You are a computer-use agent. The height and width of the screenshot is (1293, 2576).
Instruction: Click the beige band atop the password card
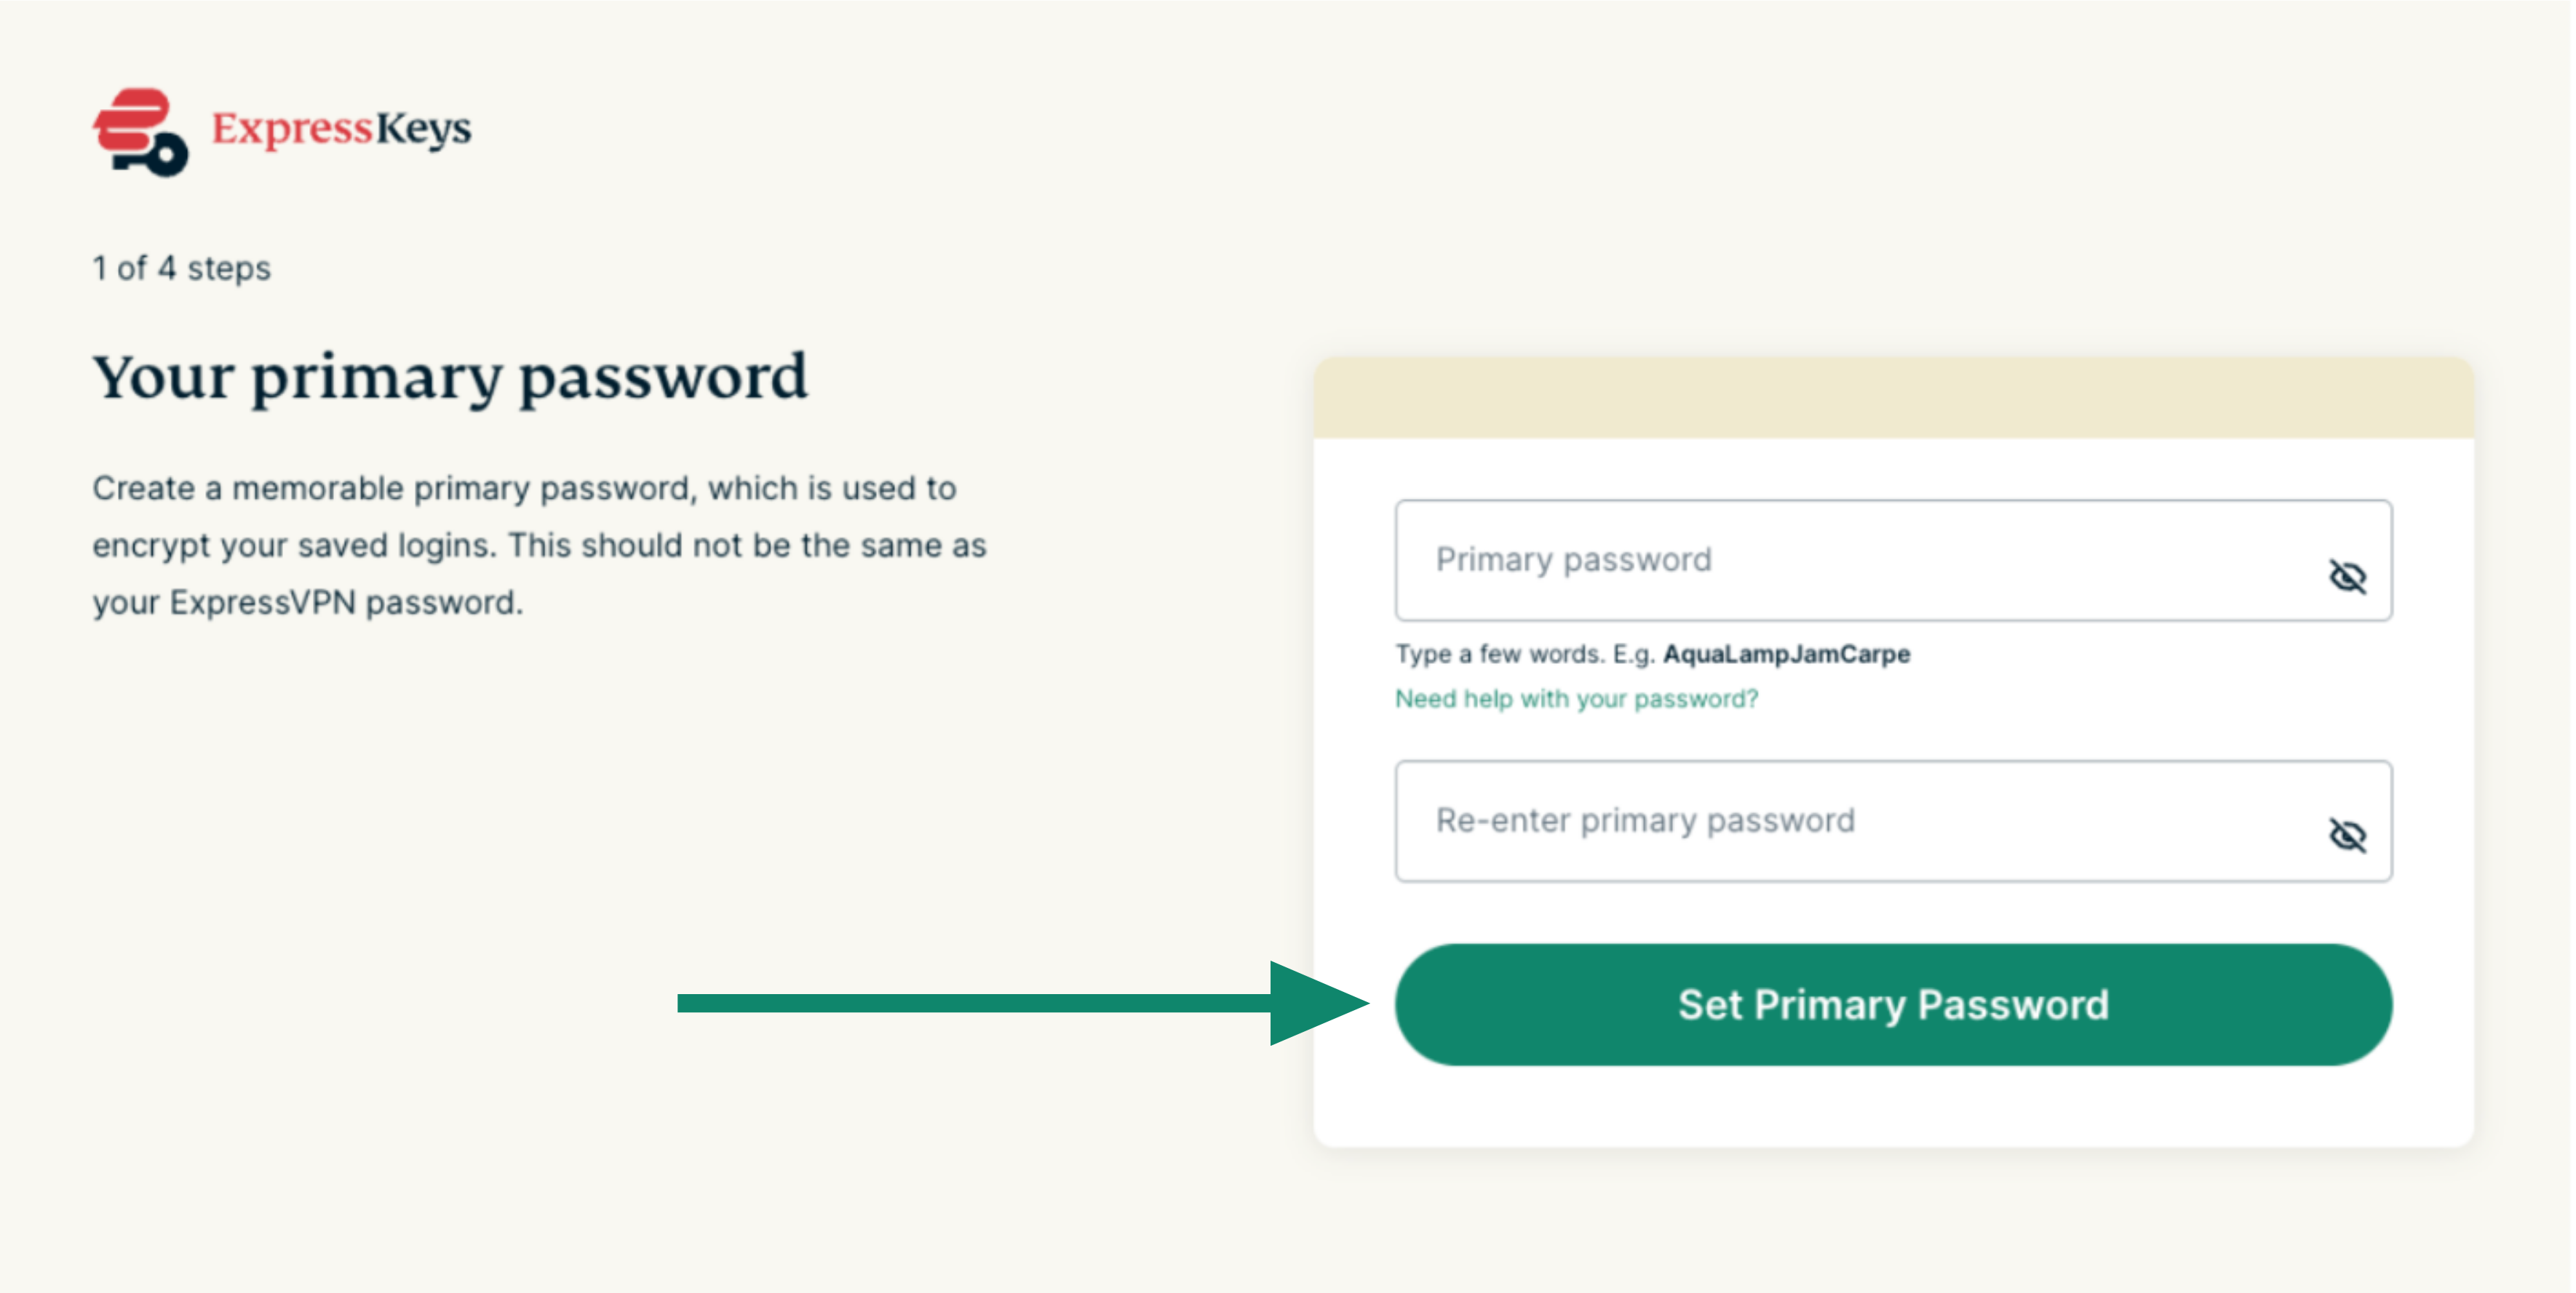(x=1892, y=398)
